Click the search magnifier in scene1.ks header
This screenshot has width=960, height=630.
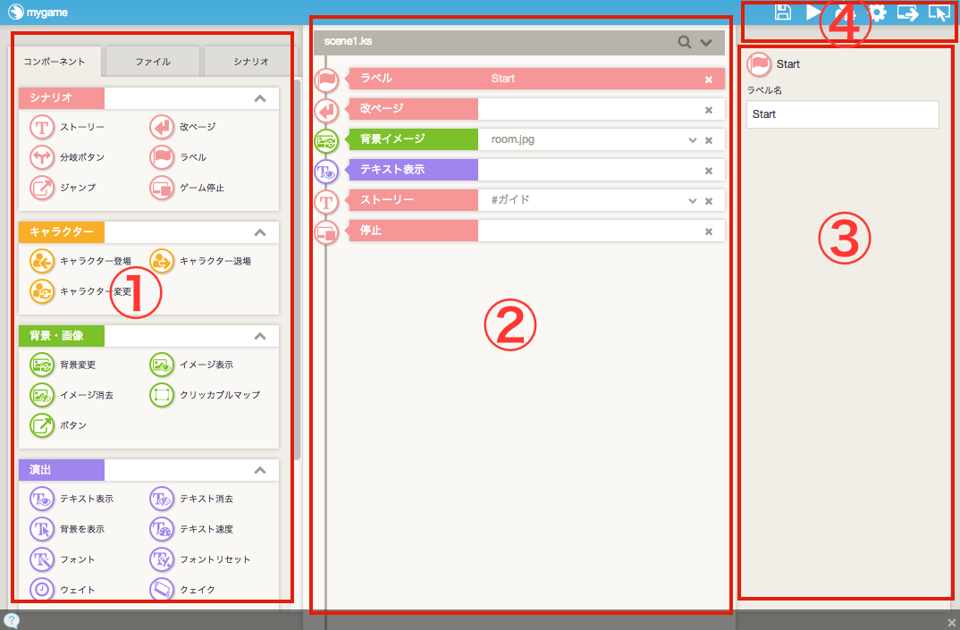coord(685,42)
